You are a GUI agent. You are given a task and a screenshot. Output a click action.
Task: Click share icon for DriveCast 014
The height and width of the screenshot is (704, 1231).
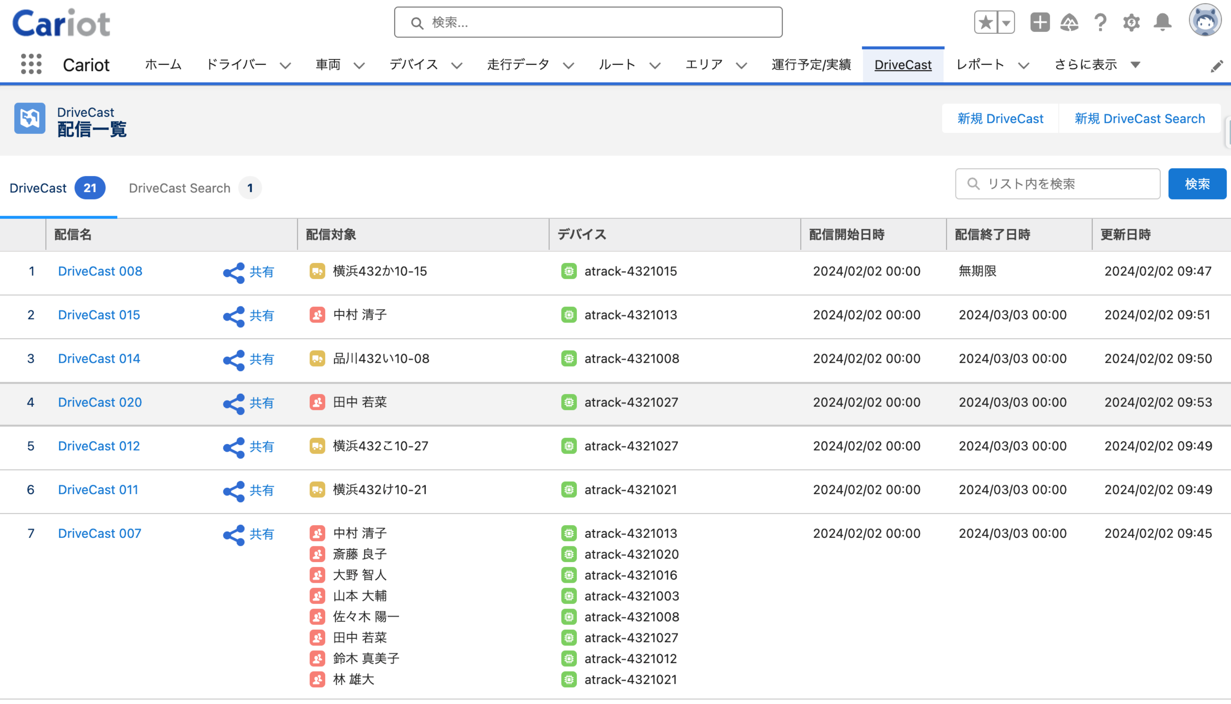click(234, 360)
